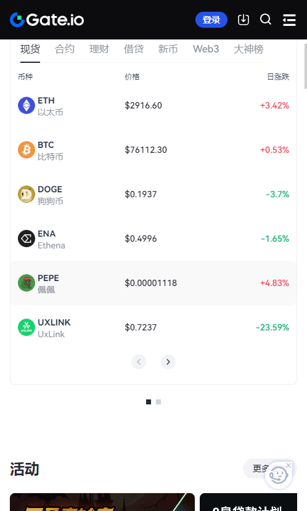Click the 更多 button beside 活动
307x511 pixels.
tap(261, 468)
